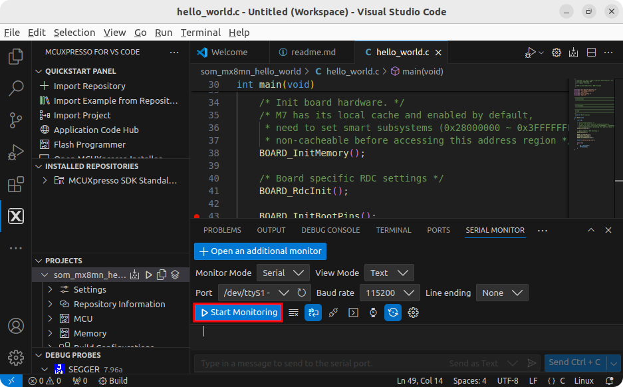Open the Line ending dropdown

pos(503,293)
